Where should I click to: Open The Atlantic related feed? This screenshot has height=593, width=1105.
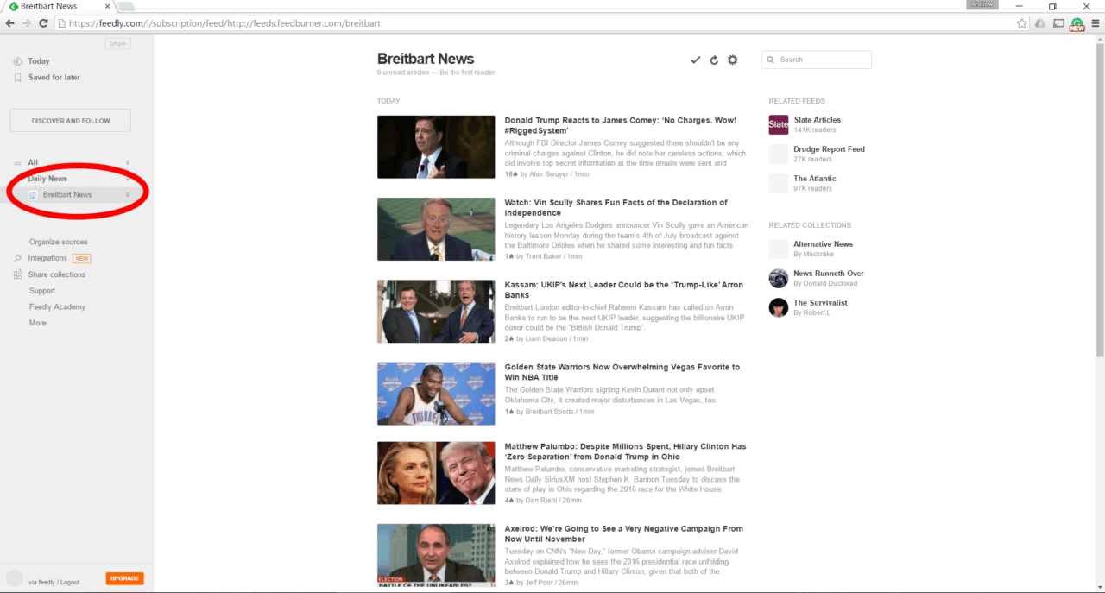815,179
